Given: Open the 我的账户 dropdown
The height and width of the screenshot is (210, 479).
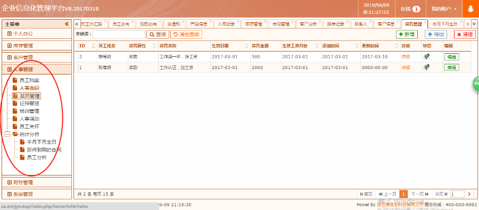Looking at the screenshot, I should pyautogui.click(x=444, y=9).
